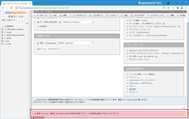Click the browser bookmark star icon
Screen dimensions: 189x119
(168, 8)
